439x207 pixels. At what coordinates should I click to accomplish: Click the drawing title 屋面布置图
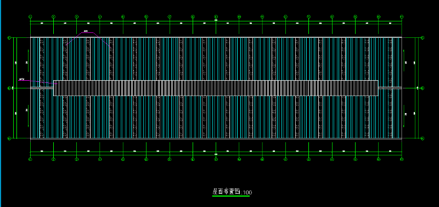(x=226, y=192)
